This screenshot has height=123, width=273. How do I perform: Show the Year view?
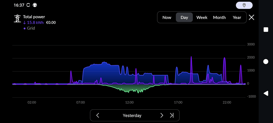click(x=237, y=17)
